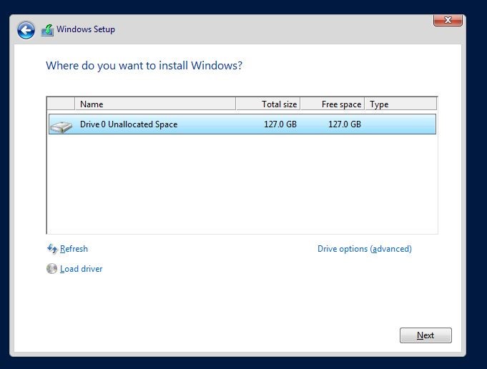Viewport: 487px width, 369px height.
Task: Sort by the Total size column header
Action: coord(267,104)
